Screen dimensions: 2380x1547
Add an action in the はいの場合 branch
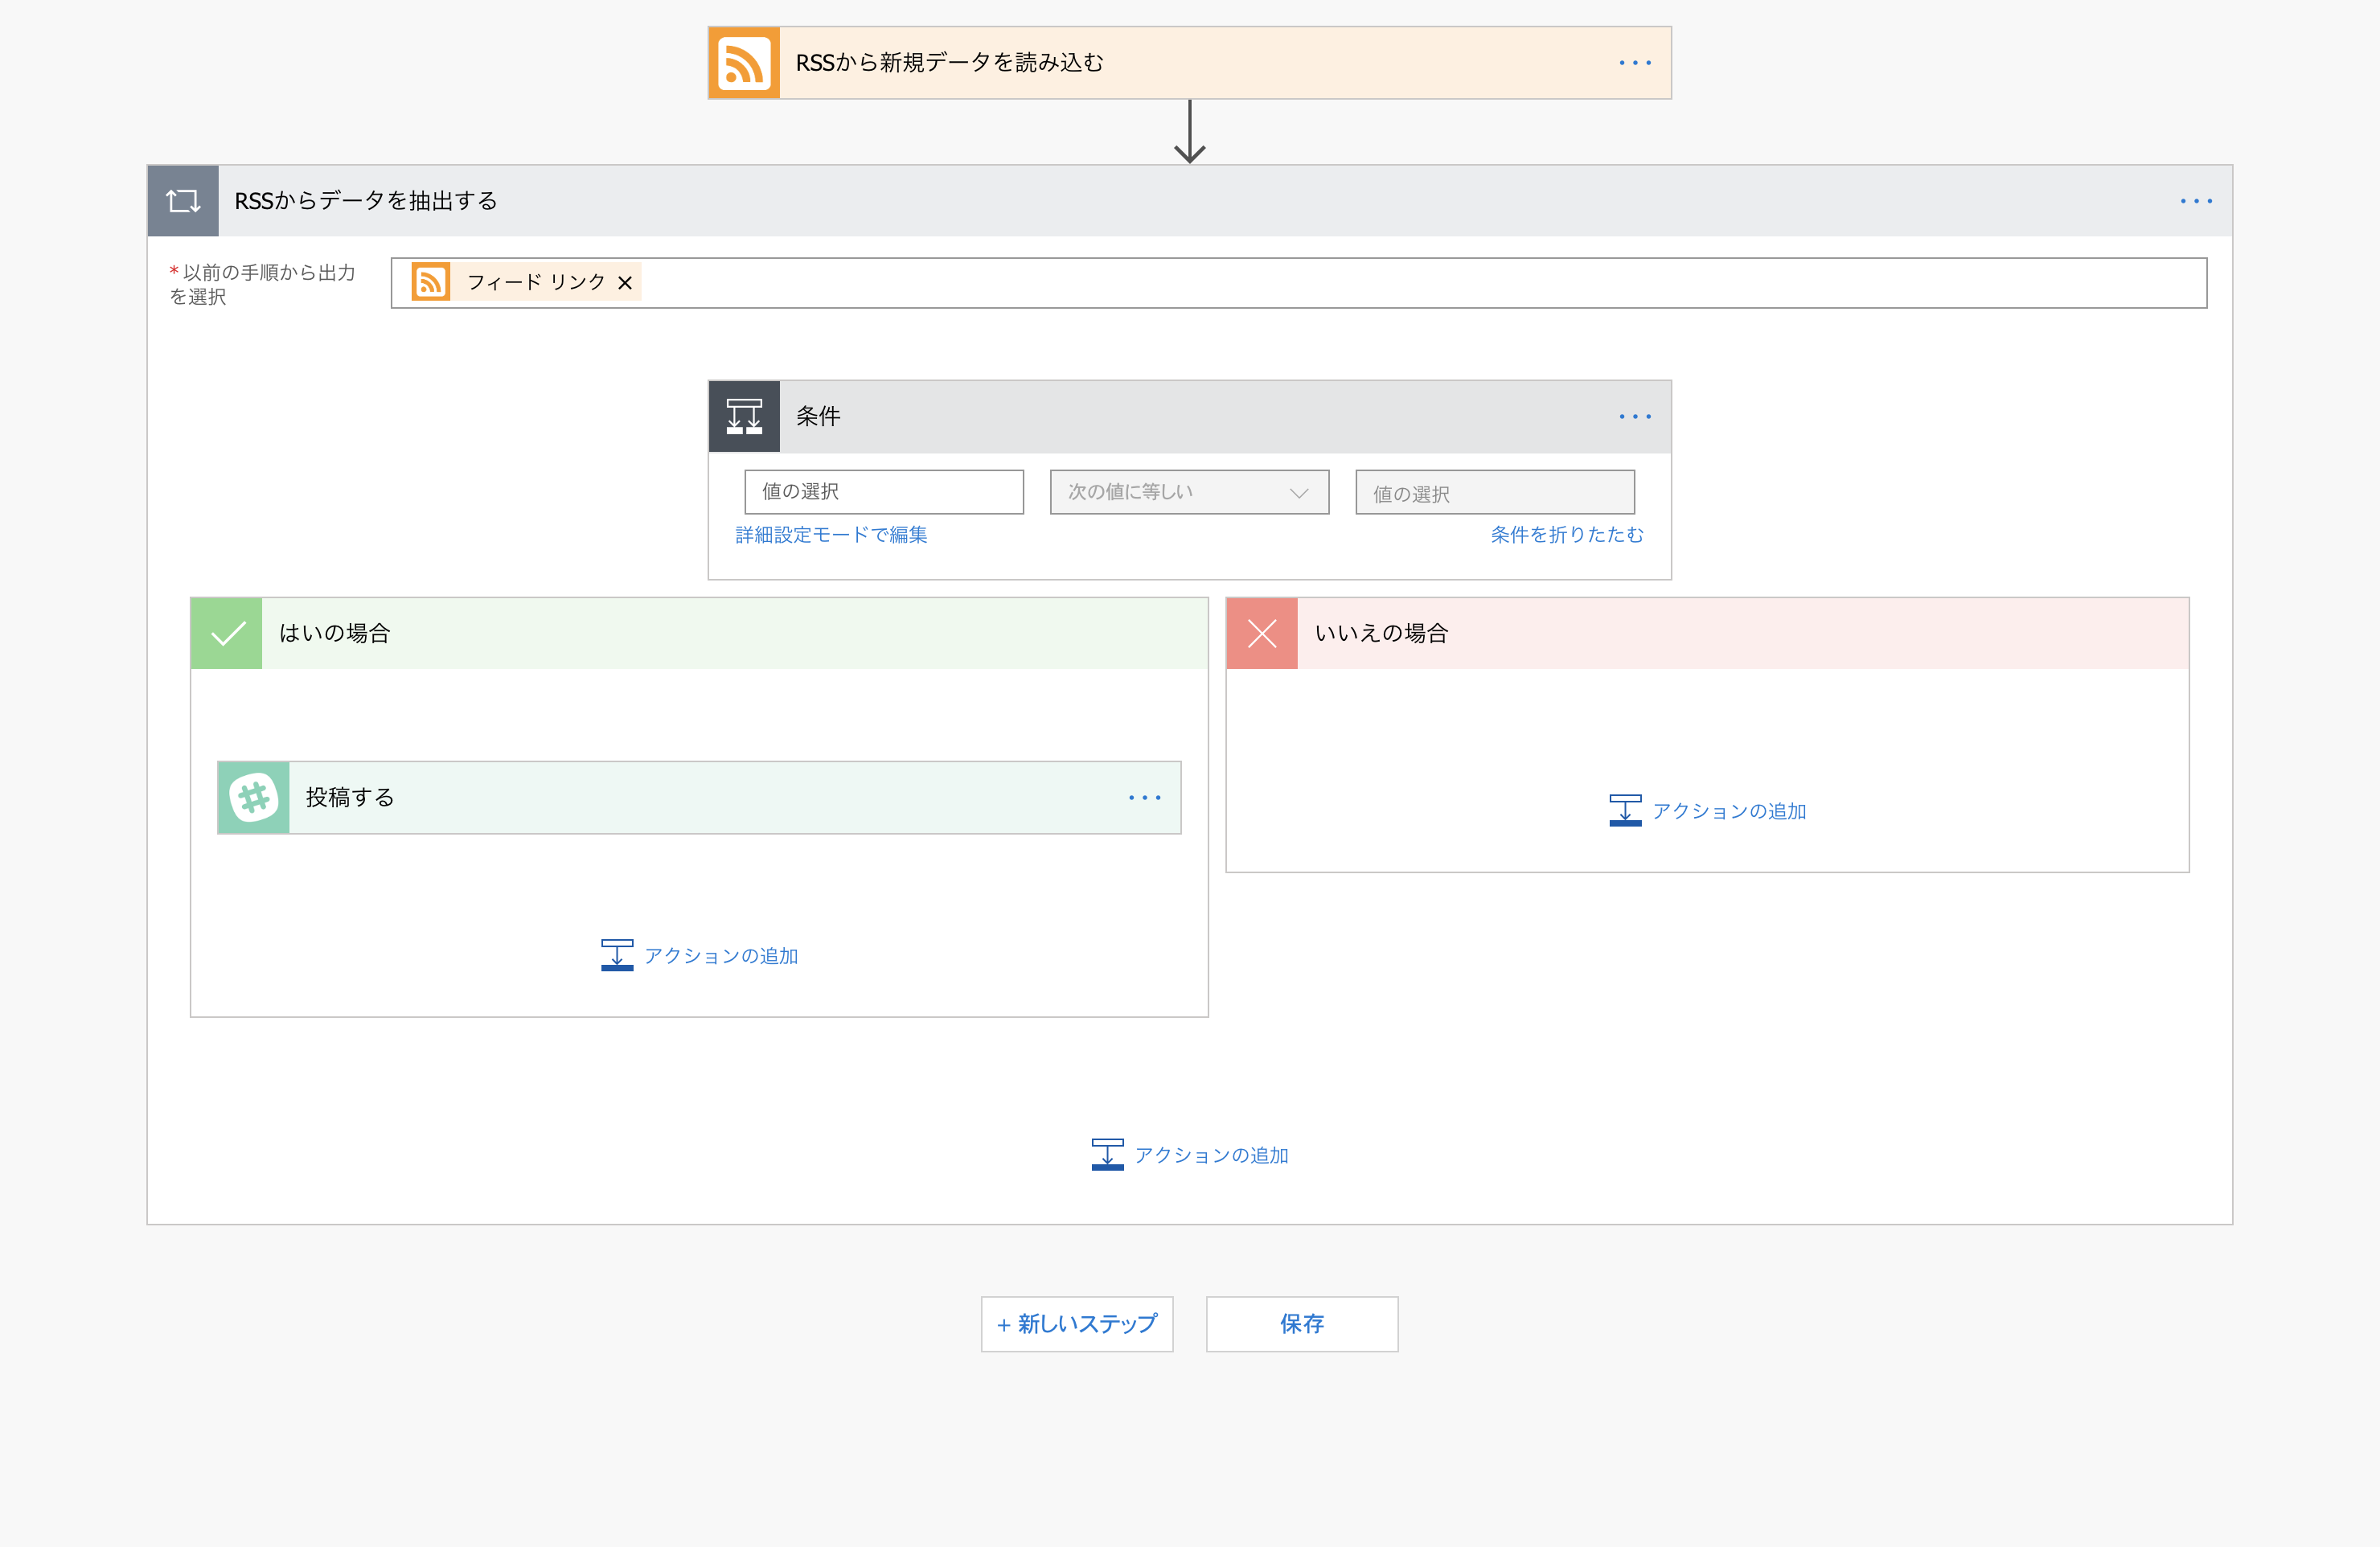tap(699, 955)
